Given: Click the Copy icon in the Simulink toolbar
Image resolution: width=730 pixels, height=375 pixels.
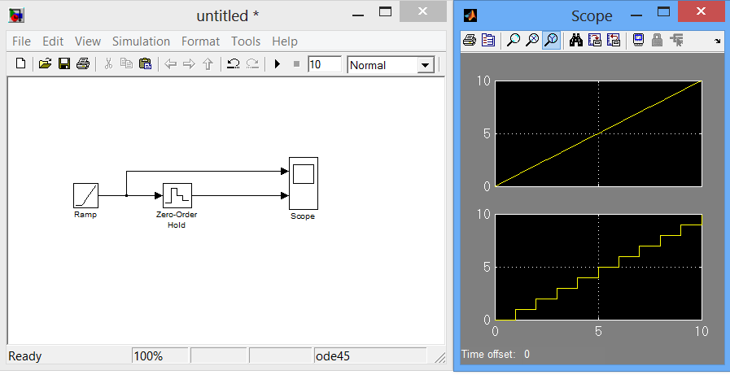Looking at the screenshot, I should [x=126, y=63].
